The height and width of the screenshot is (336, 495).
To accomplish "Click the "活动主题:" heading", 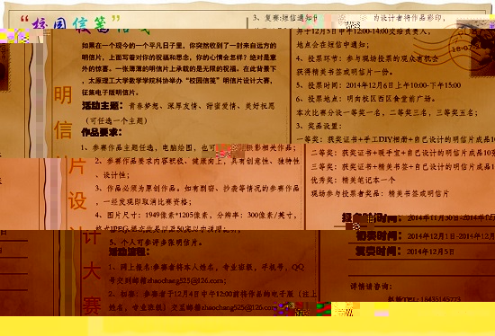I will click(x=103, y=105).
